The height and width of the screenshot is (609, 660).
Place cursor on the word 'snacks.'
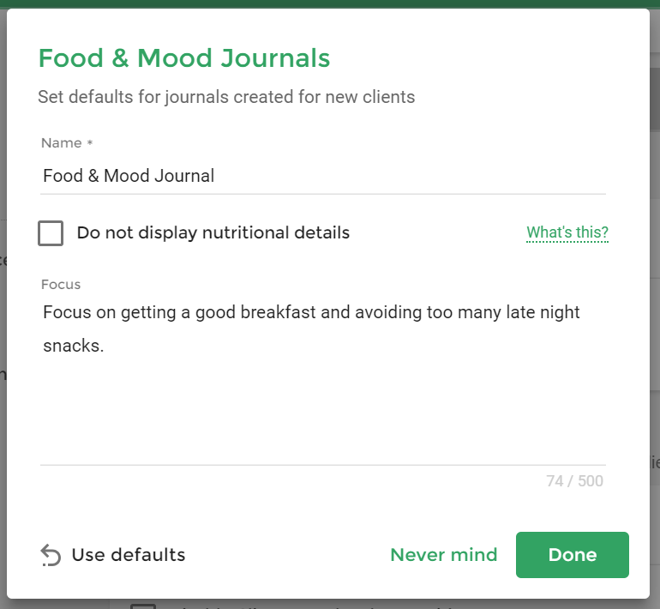[73, 346]
